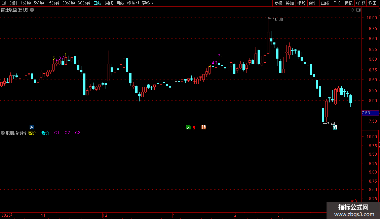Click the C3 indicator label
The image size is (380, 219).
[79, 133]
